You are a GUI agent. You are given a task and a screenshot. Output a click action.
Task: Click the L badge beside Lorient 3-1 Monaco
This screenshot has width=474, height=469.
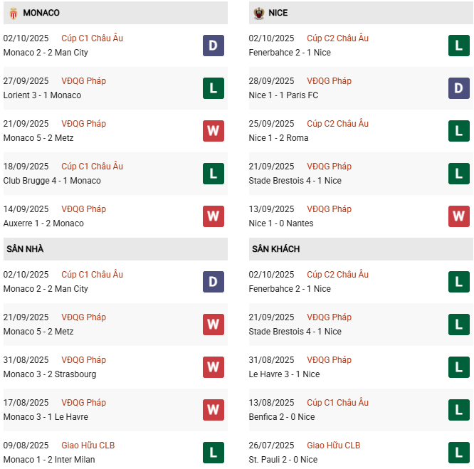pos(214,88)
